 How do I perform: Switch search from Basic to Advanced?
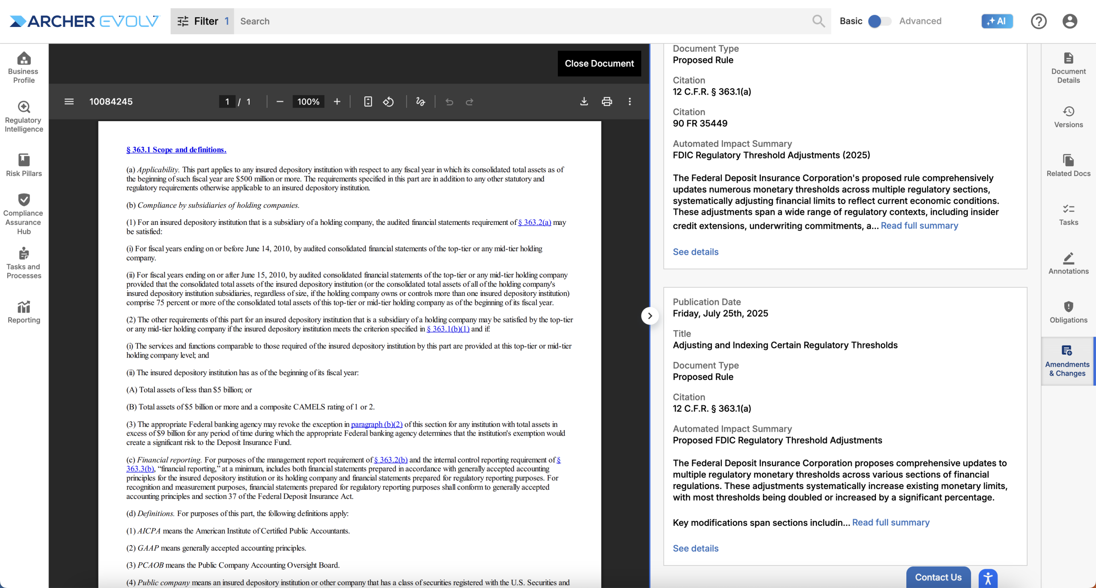click(879, 21)
